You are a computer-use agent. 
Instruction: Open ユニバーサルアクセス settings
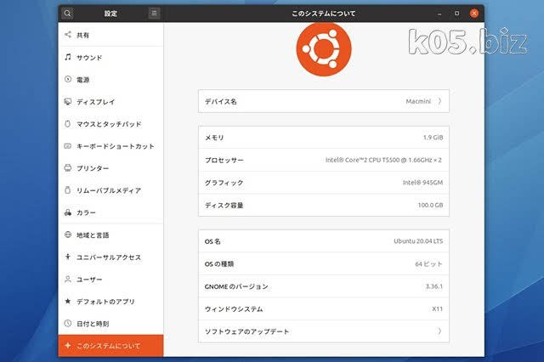click(x=110, y=257)
